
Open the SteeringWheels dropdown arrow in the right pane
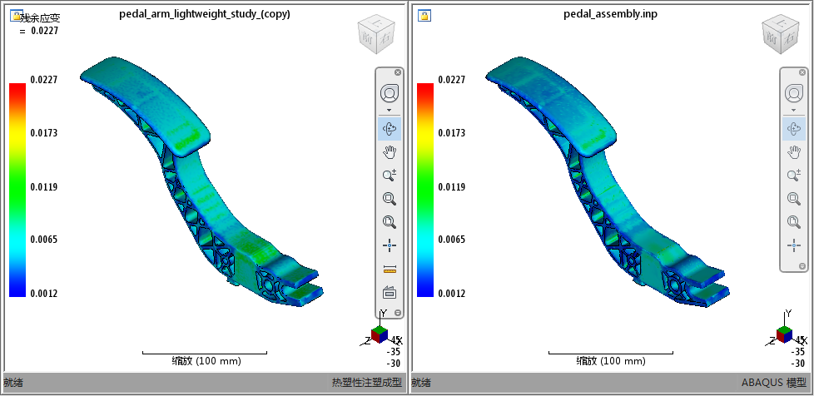click(794, 110)
